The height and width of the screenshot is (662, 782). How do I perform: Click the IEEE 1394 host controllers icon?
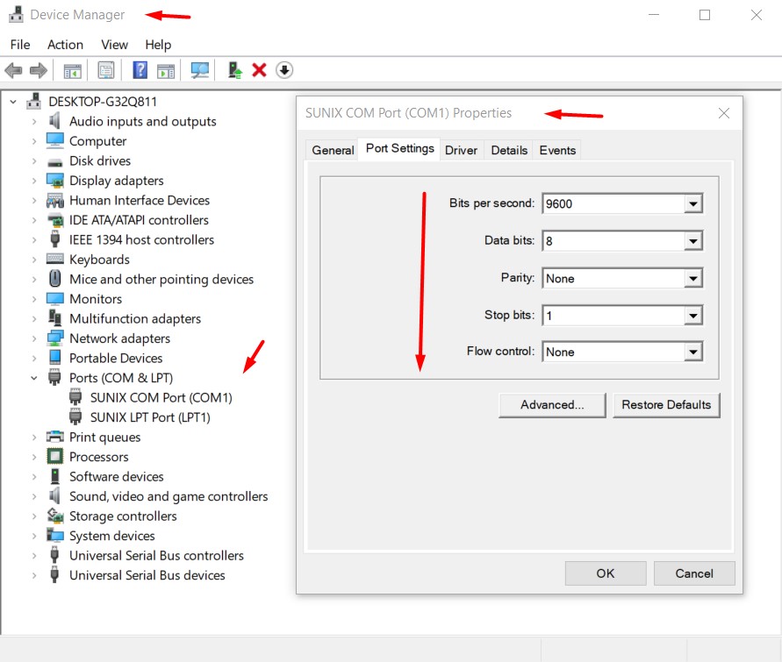pos(55,239)
